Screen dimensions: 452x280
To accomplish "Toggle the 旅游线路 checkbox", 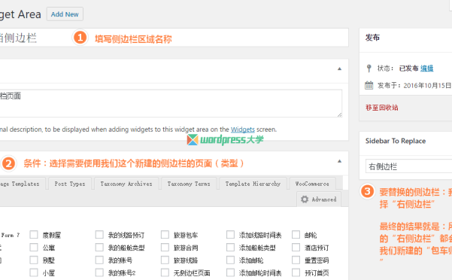I will click(x=165, y=260).
